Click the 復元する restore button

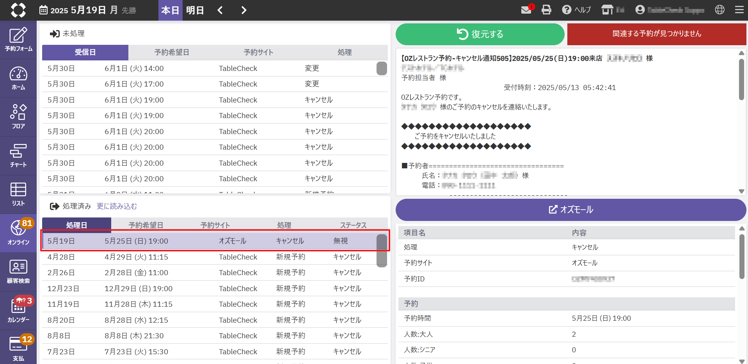coord(480,34)
